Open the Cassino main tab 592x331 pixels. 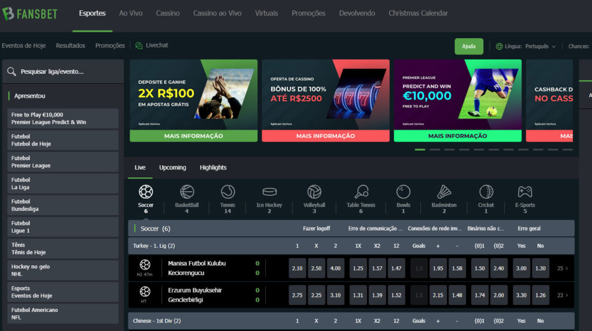168,13
